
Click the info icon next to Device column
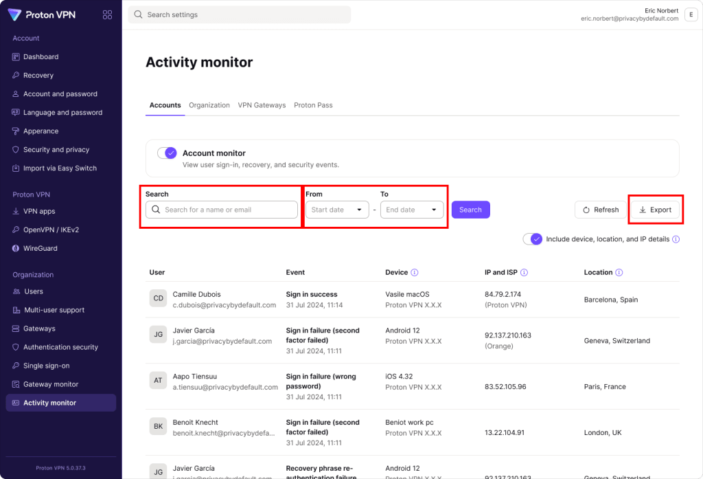click(414, 273)
